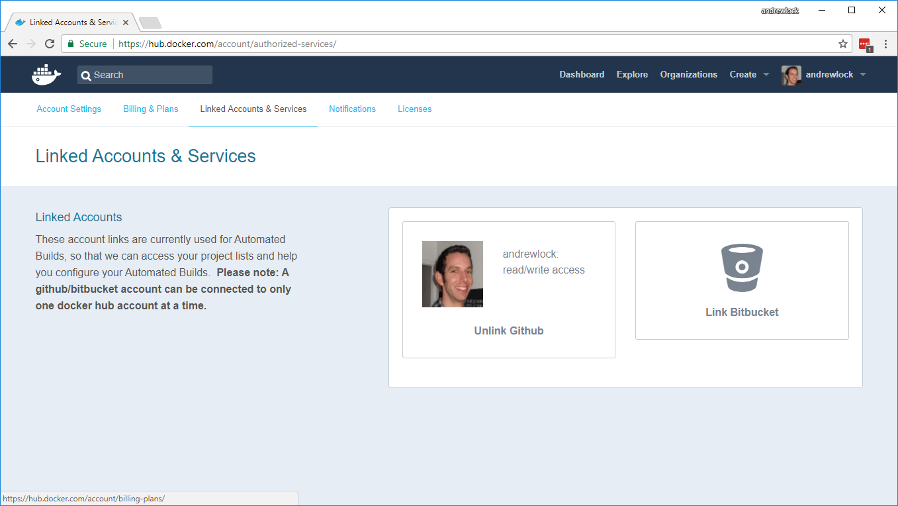Image resolution: width=898 pixels, height=506 pixels.
Task: Expand the Create dropdown arrow
Action: [766, 75]
